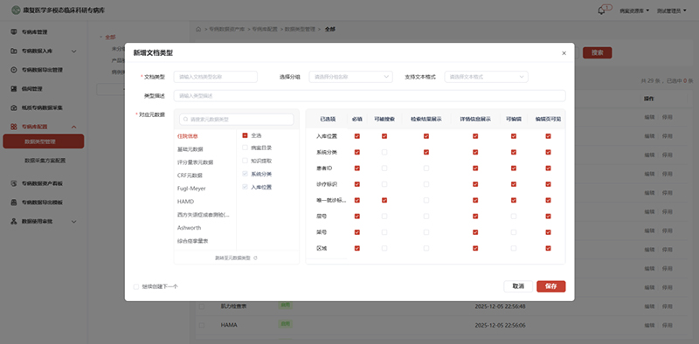The width and height of the screenshot is (699, 344).
Task: Toggle 必填 checkbox for 入库位置 row
Action: (357, 136)
